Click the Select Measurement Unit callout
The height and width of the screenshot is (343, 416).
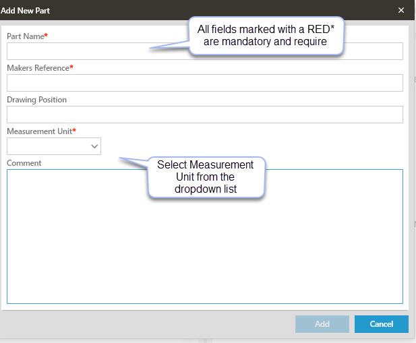[206, 177]
